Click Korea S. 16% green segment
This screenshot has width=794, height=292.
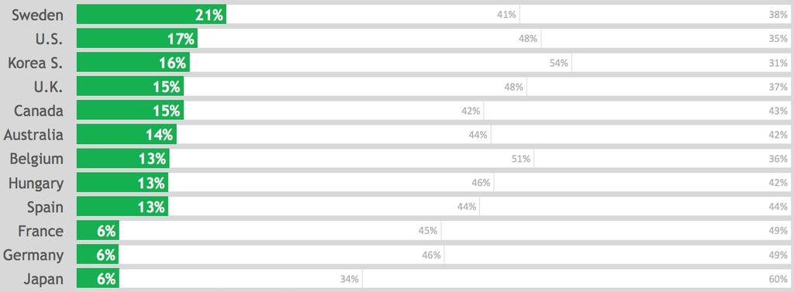point(133,62)
